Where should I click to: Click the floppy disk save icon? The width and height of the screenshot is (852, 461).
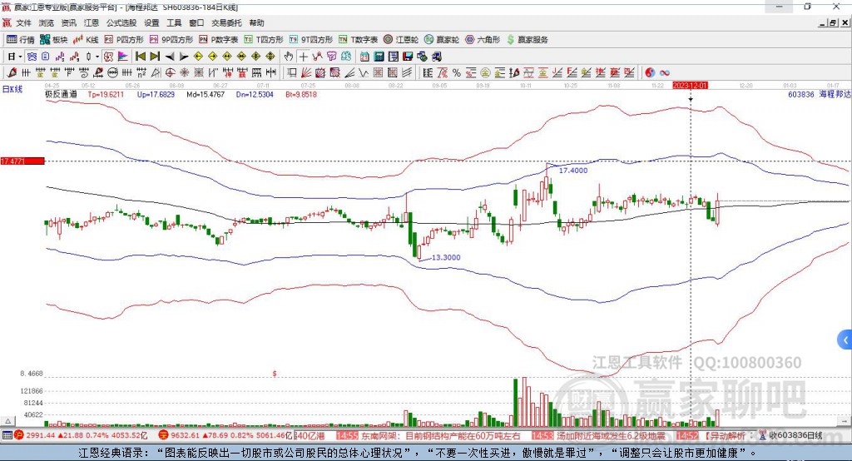(x=408, y=57)
